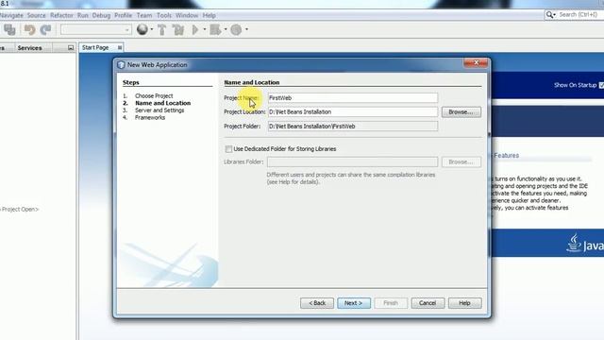Close the New Web Application dialog
The width and height of the screenshot is (604, 340).
pos(476,62)
